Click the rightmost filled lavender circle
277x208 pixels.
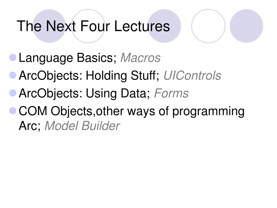pyautogui.click(x=246, y=26)
